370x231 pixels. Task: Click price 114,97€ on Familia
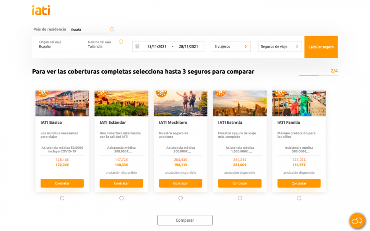(x=299, y=165)
